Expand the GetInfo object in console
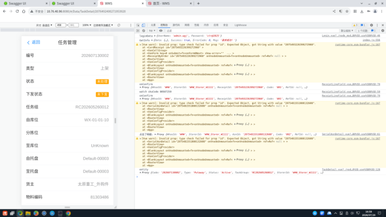This screenshot has width=386, height=217. tap(151, 40)
